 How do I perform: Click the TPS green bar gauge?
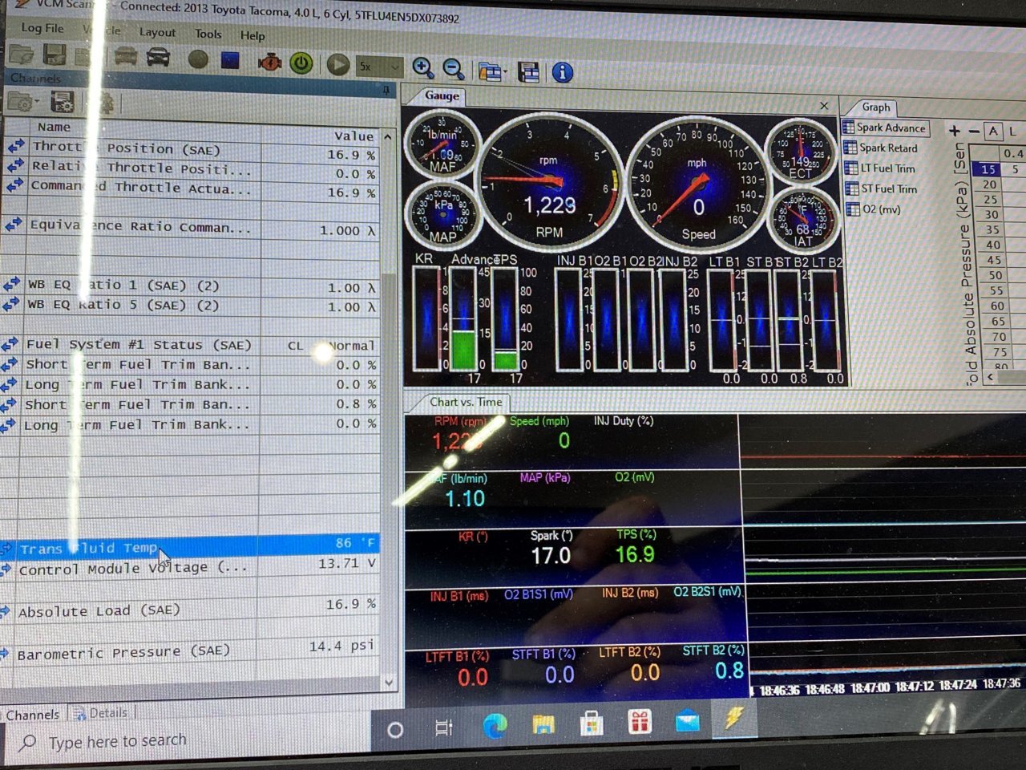pos(505,319)
